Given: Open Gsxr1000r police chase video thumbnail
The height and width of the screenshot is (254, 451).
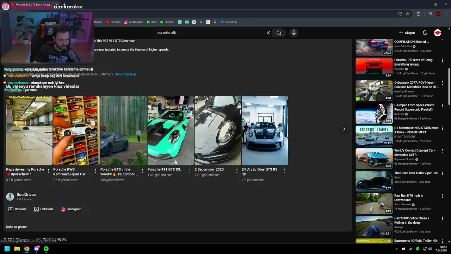Looking at the screenshot, I should [x=374, y=226].
